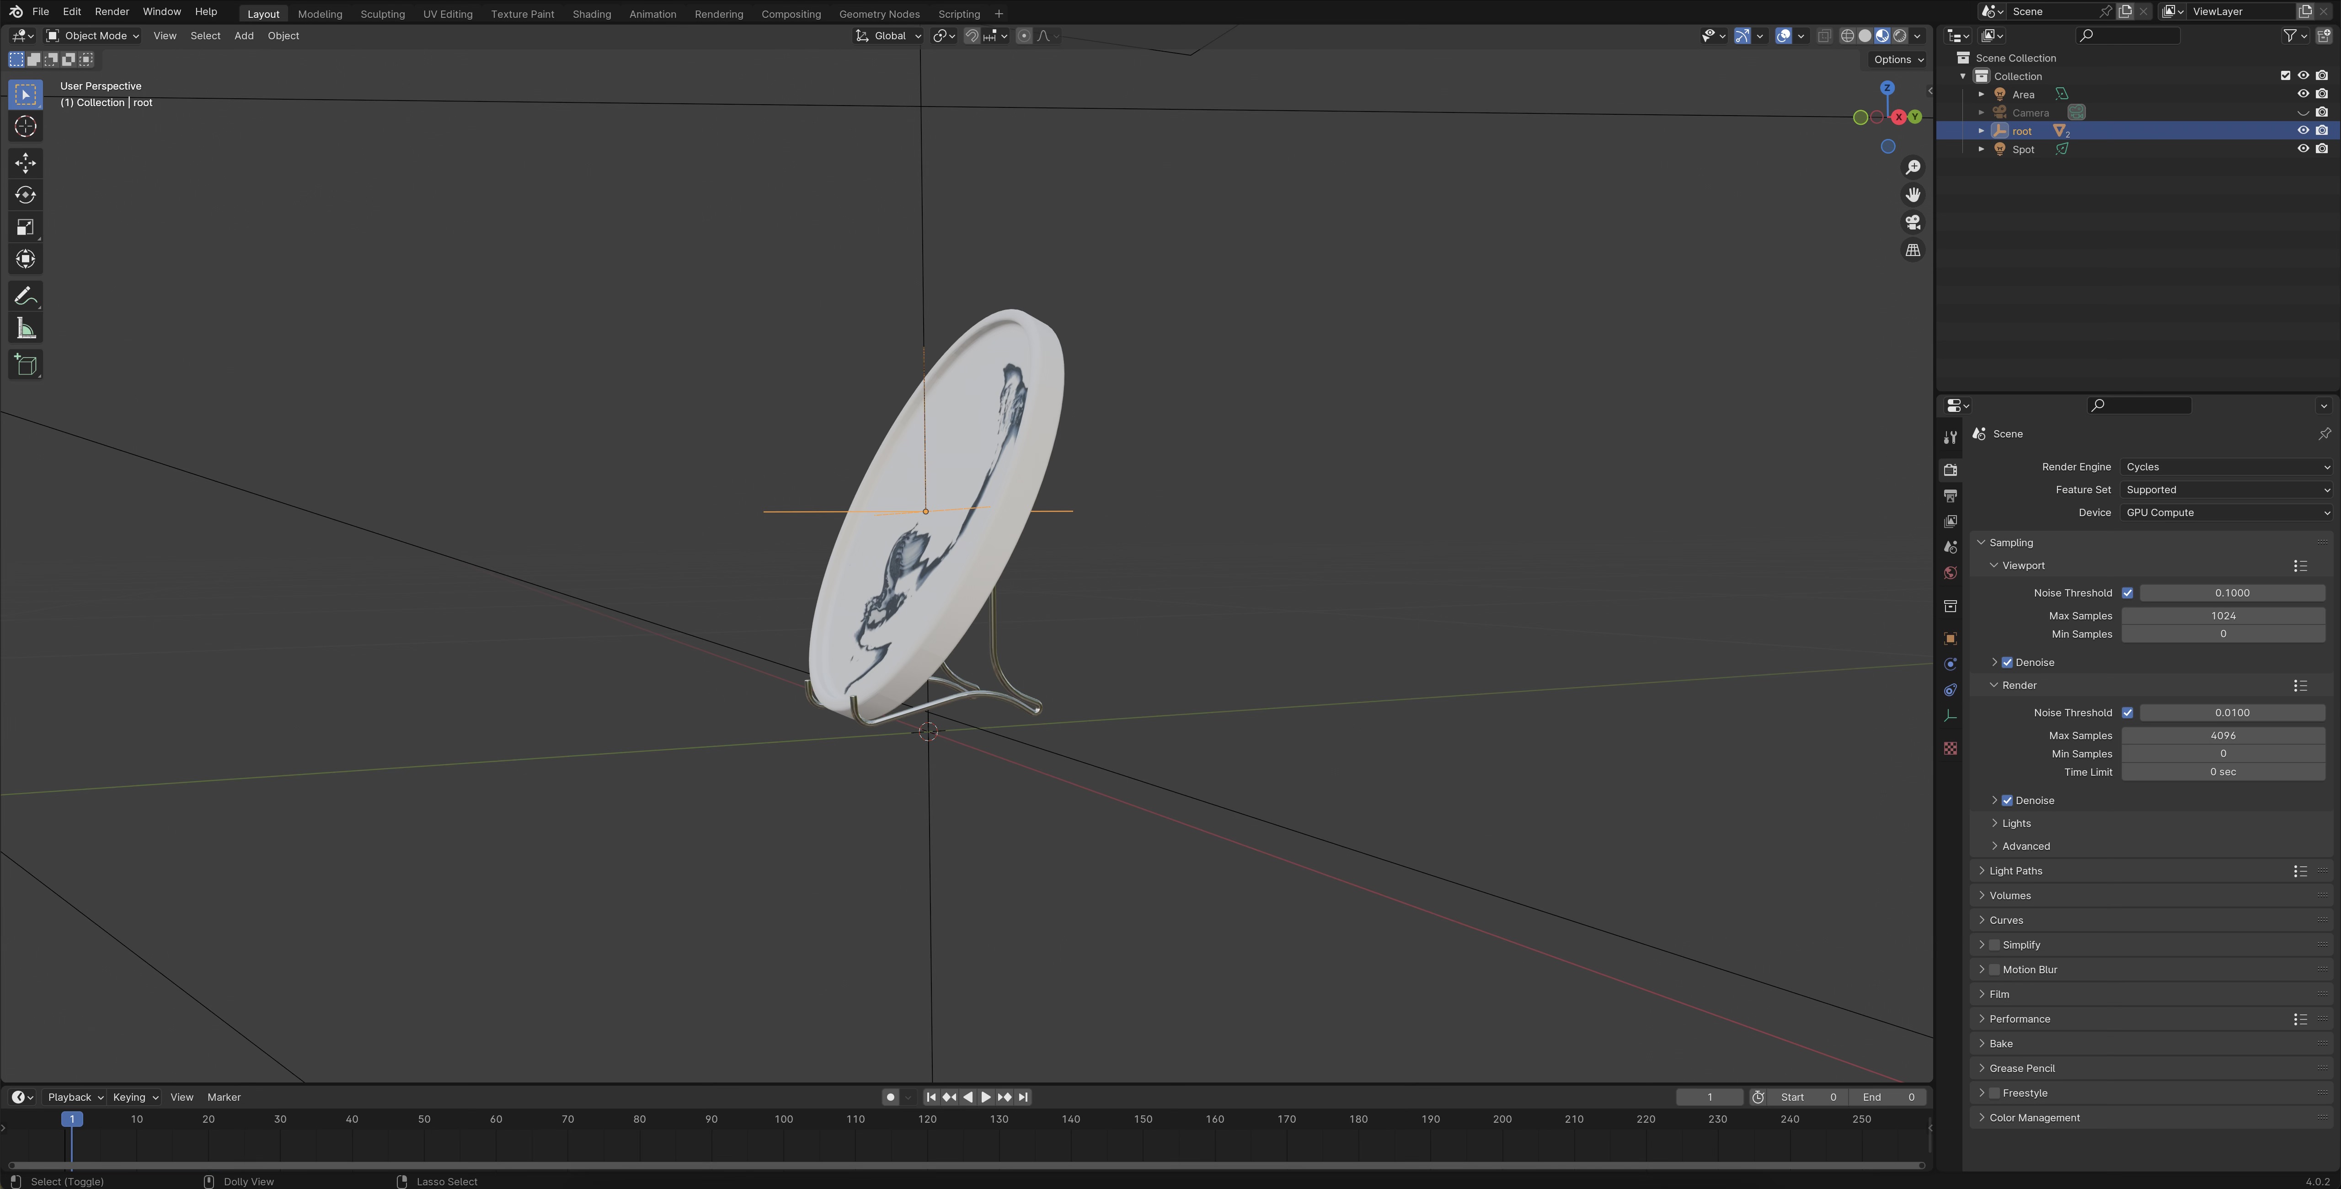Click the Add Cube tool

[26, 365]
